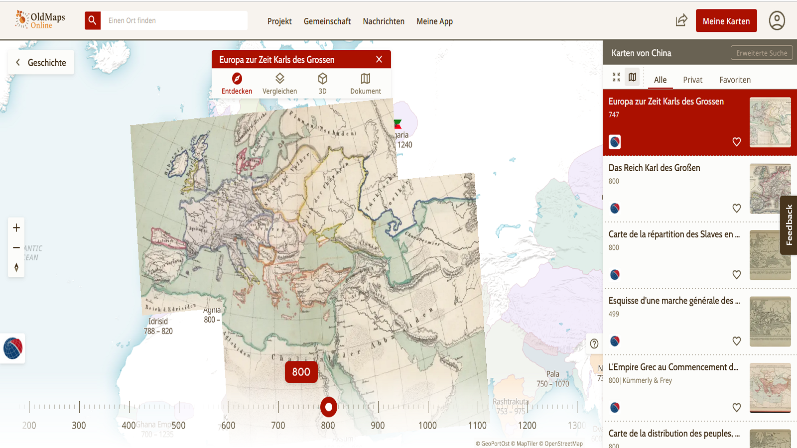Viewport: 797px width, 448px height.
Task: Favorite Das Reich Karl des Großen
Action: (737, 208)
